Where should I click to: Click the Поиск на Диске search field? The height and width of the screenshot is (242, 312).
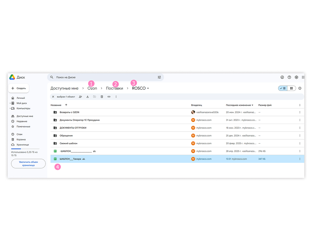pos(105,77)
